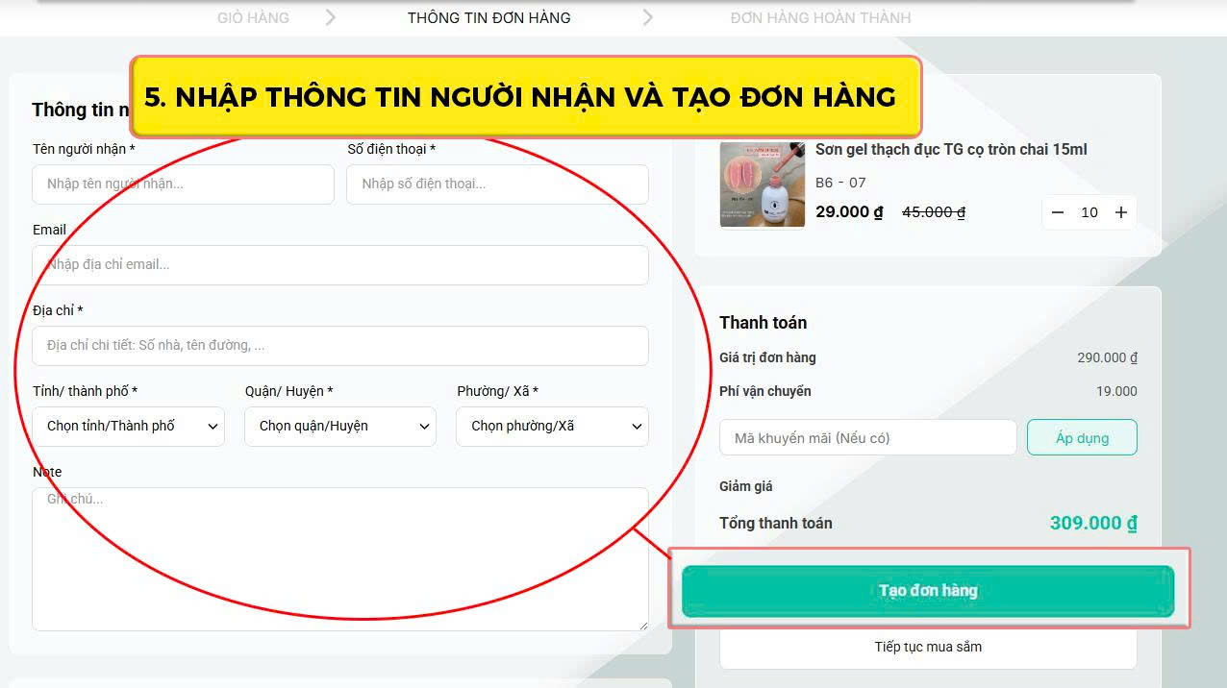Focus the detailed address input field
The height and width of the screenshot is (688, 1227).
(340, 346)
